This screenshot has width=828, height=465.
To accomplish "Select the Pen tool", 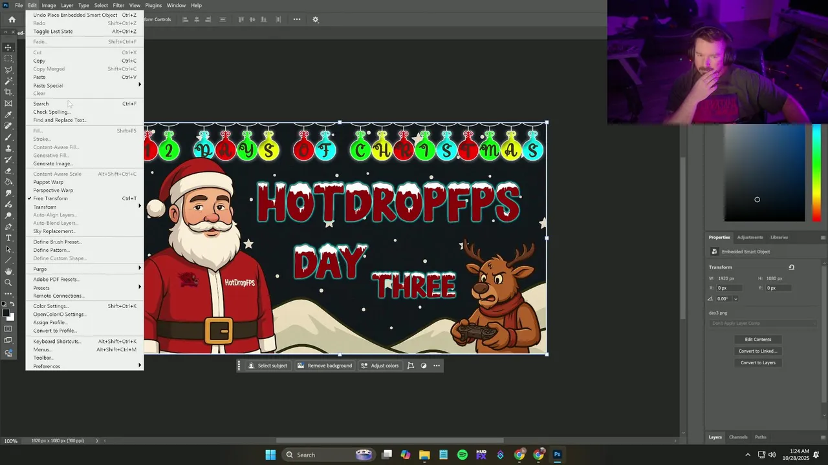I will (8, 227).
